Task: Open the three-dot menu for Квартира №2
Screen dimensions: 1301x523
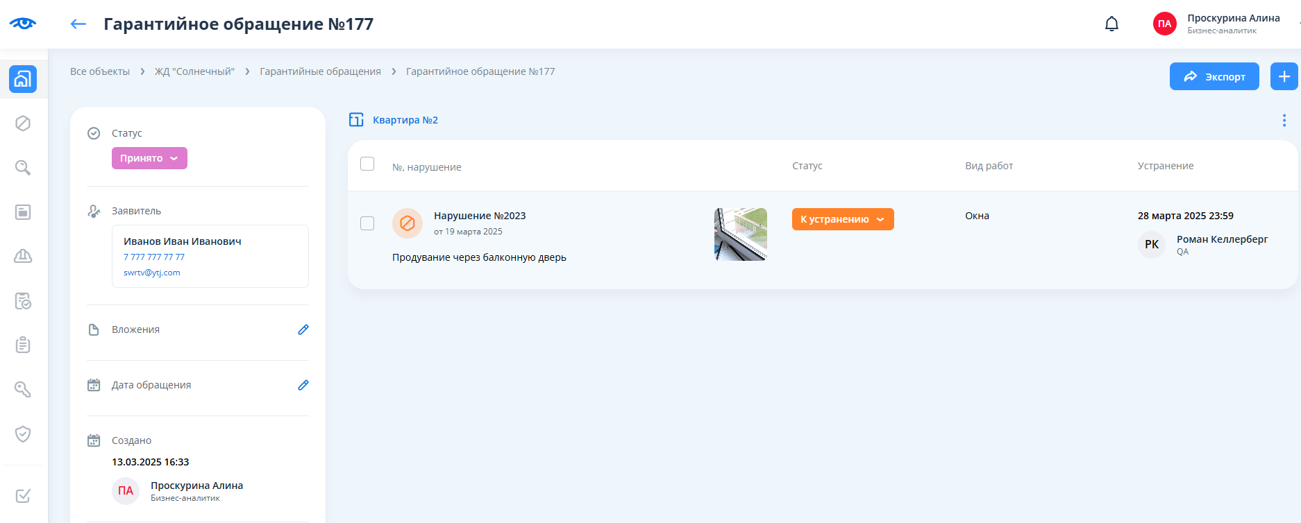Action: tap(1284, 121)
